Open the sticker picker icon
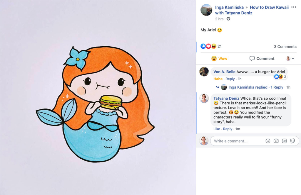301x195 pixels. pos(292,141)
